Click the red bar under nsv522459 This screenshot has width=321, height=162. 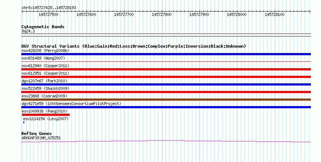[166, 92]
